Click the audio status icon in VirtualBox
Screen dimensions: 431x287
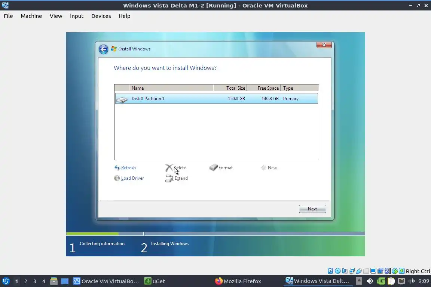tap(345, 271)
